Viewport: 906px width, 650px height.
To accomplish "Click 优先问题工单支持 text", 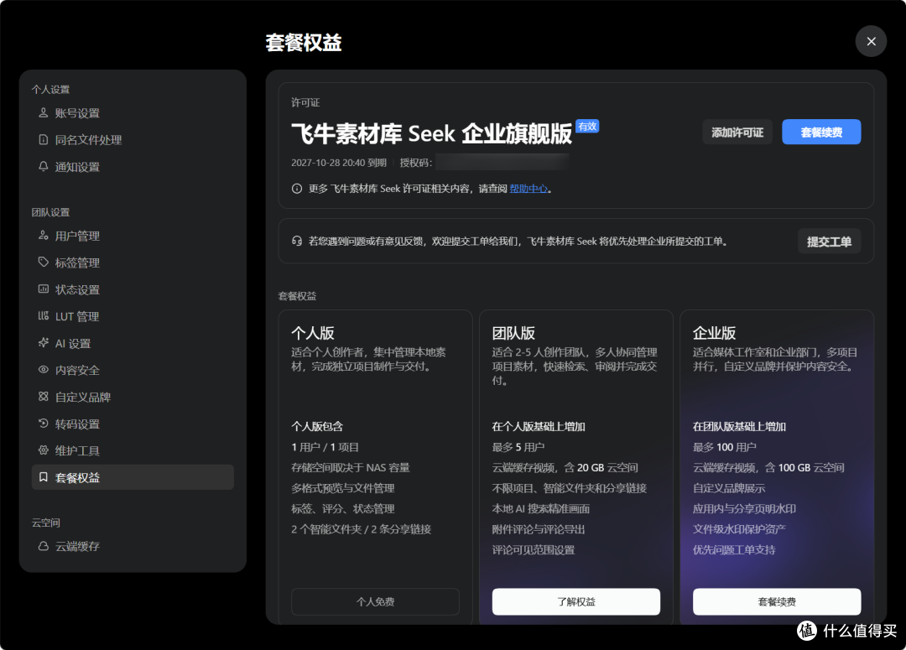I will click(x=734, y=549).
